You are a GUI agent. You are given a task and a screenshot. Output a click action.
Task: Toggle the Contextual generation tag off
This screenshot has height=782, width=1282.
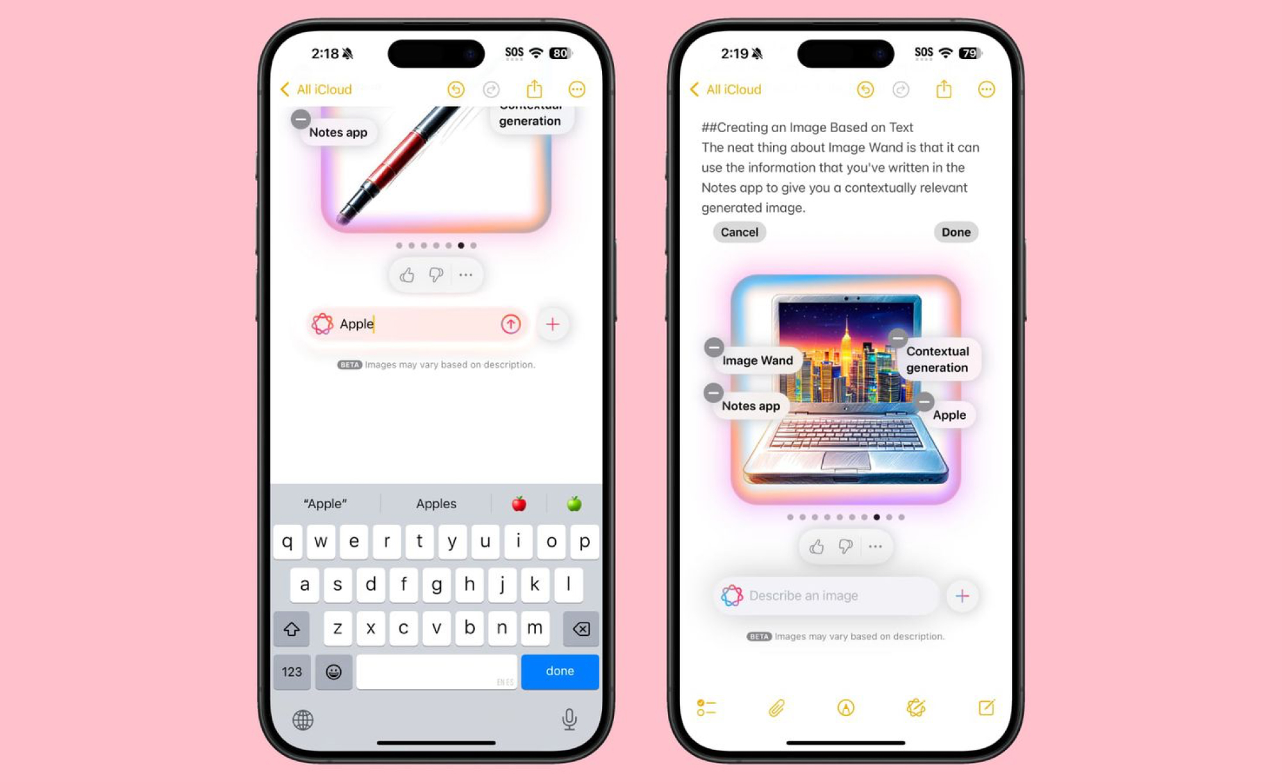point(897,339)
